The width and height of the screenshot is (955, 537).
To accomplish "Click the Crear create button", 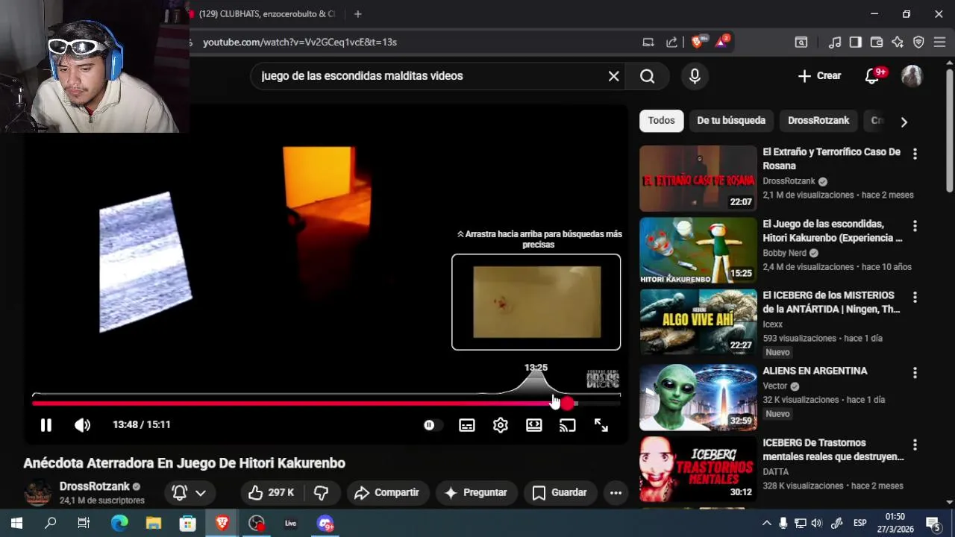I will (819, 76).
